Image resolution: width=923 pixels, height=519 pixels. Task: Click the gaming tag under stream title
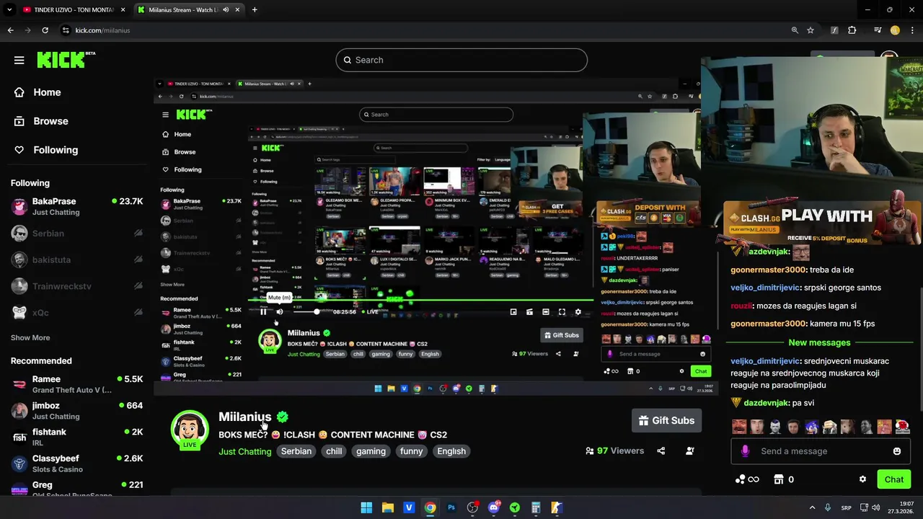coord(371,451)
